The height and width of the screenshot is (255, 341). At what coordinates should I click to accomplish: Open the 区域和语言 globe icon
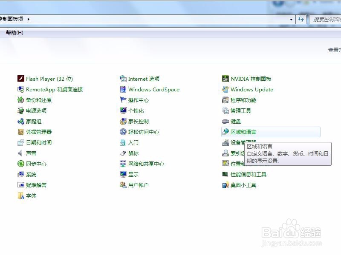[x=225, y=132]
